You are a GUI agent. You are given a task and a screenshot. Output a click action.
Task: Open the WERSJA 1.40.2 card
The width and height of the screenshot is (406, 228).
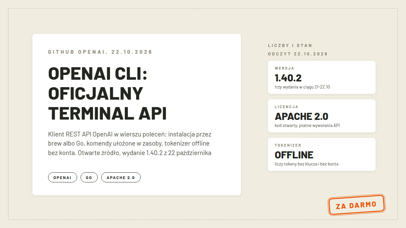[x=322, y=77]
